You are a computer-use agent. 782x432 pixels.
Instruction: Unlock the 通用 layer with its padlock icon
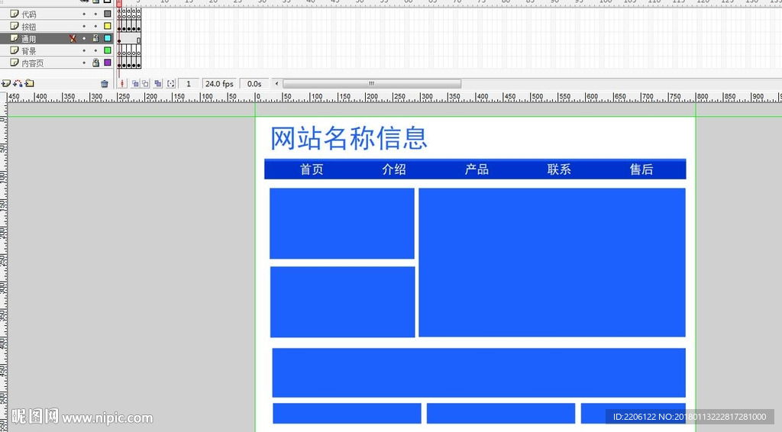tap(95, 38)
